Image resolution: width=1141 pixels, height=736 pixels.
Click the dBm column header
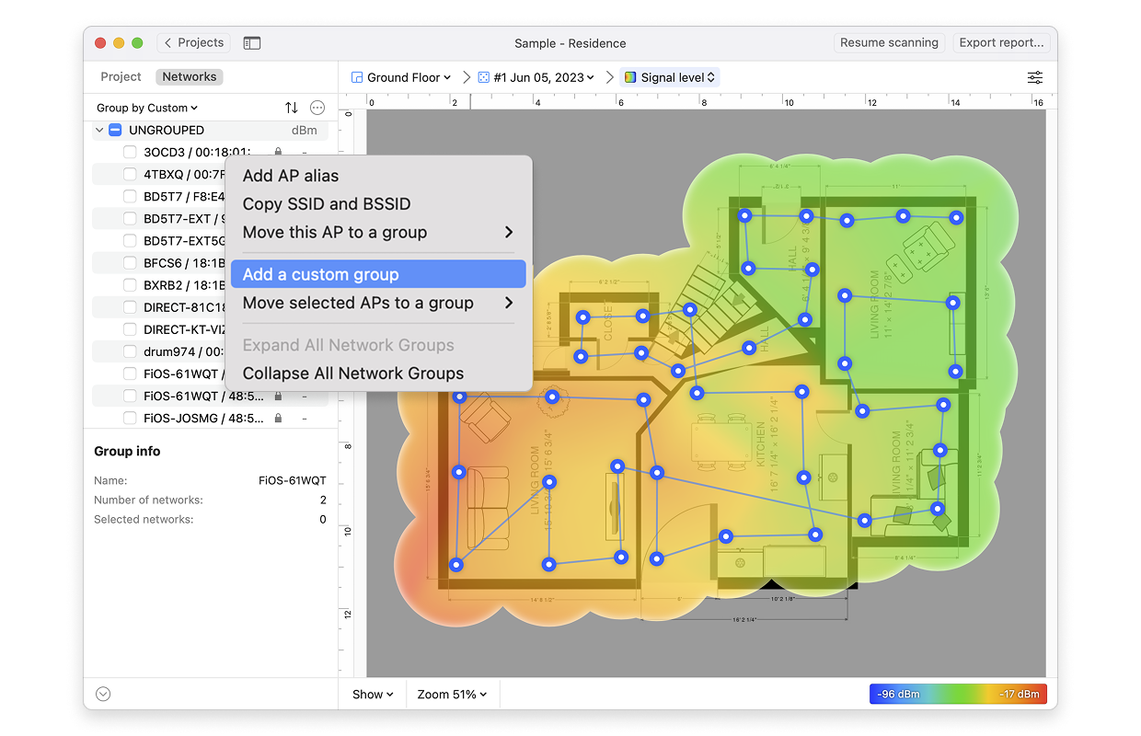[x=304, y=131]
